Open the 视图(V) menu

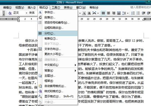point(20,7)
